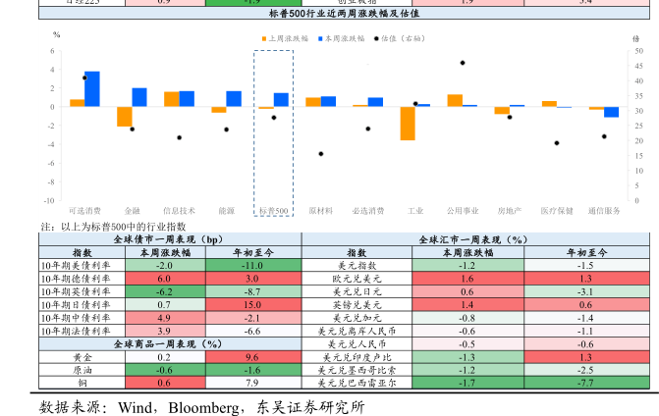This screenshot has height=416, width=659.
Task: Select the 标普500 axis label
Action: [274, 211]
